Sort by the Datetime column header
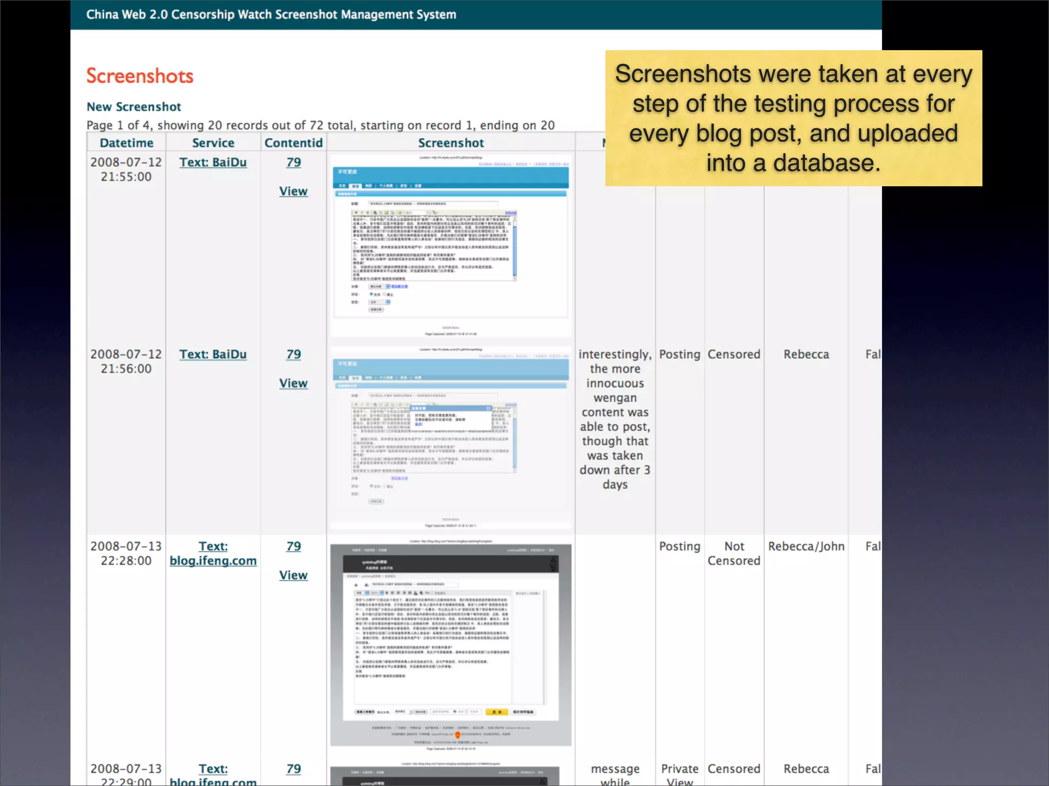The width and height of the screenshot is (1049, 786). 127,143
